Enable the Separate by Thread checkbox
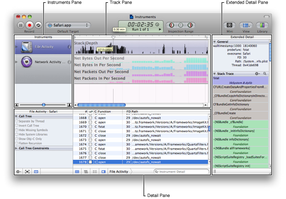The height and width of the screenshot is (199, 286). [17, 121]
